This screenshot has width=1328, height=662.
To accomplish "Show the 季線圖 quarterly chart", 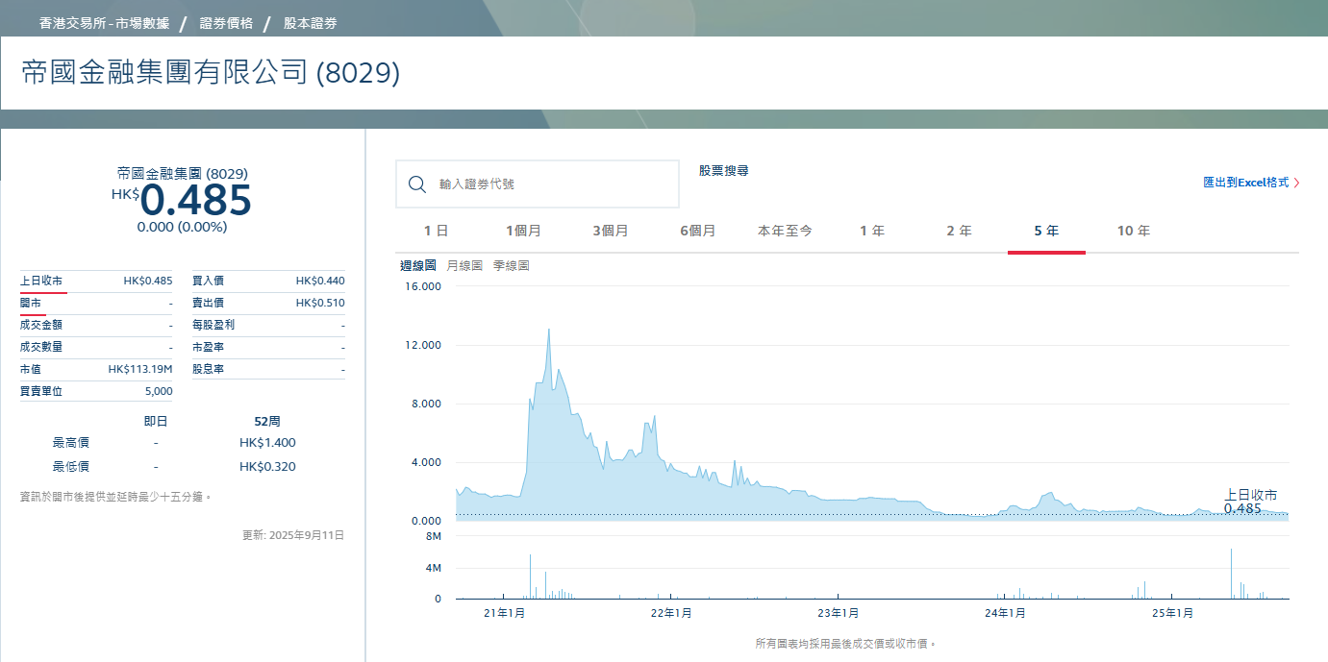I will pyautogui.click(x=511, y=265).
